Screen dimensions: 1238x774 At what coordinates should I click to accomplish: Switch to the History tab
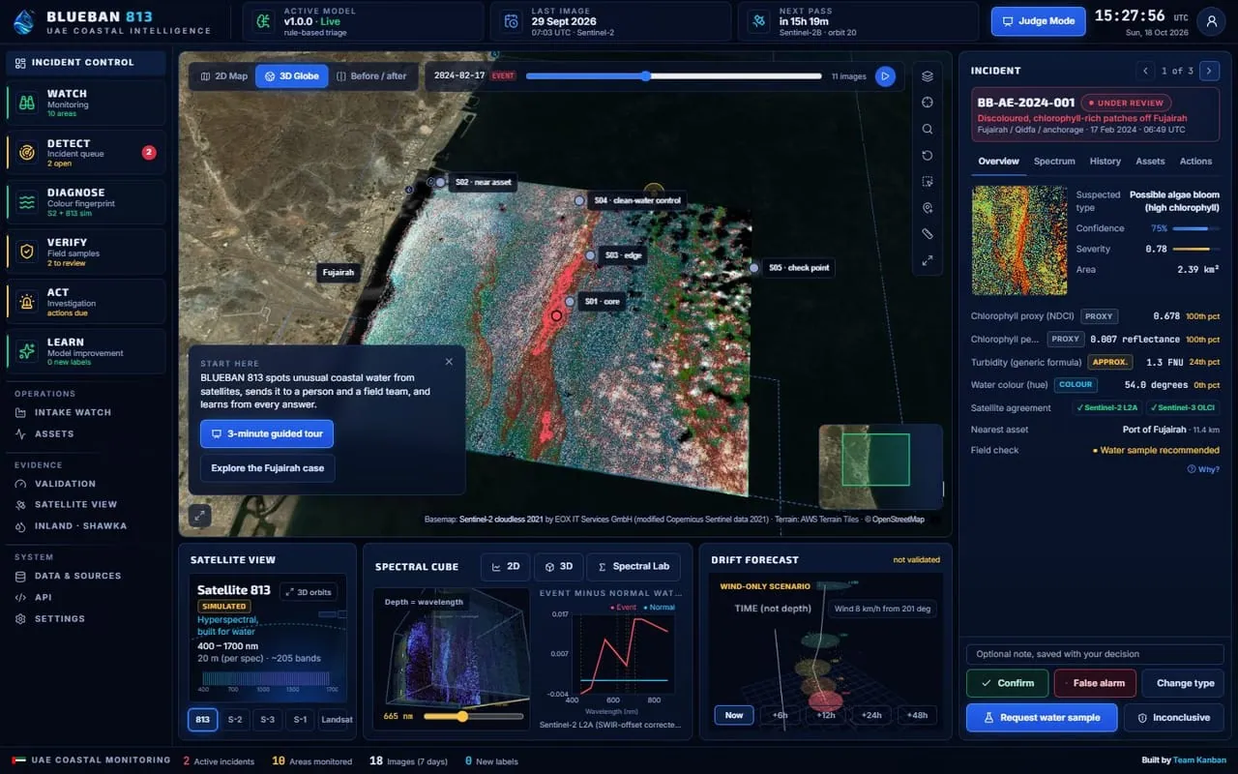(1105, 162)
